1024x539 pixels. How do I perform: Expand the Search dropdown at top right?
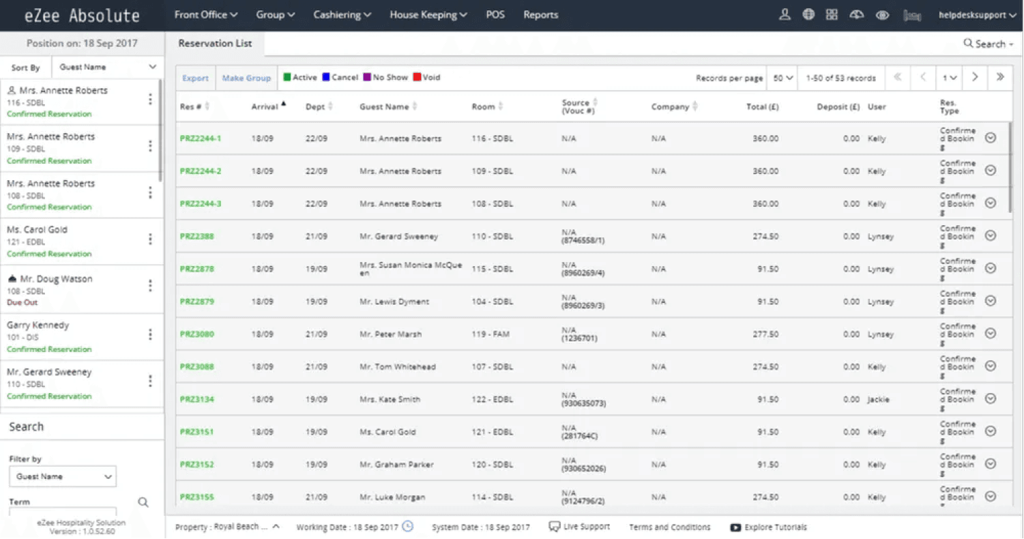(988, 44)
